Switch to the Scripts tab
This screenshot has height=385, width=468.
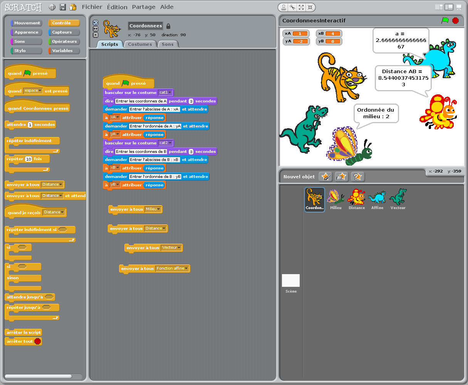110,44
